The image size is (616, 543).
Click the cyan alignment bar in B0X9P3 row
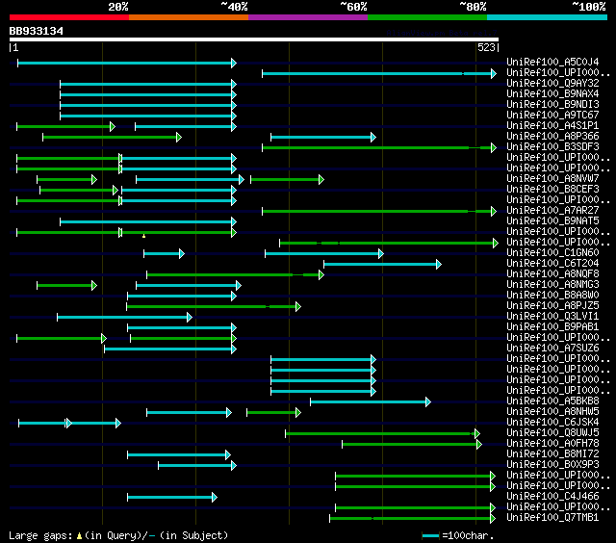tap(197, 466)
